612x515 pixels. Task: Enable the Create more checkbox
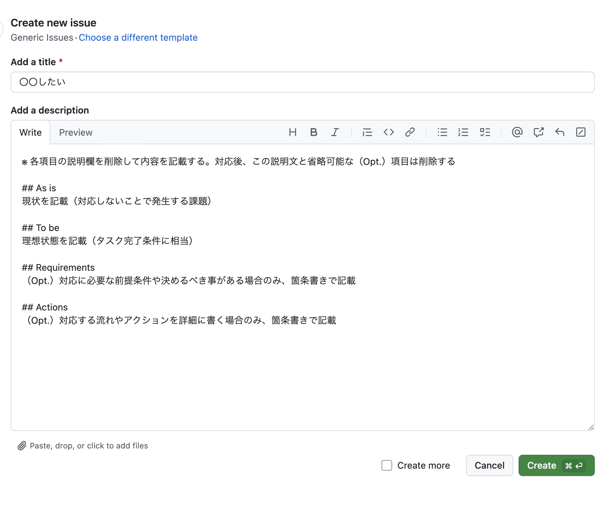tap(386, 465)
